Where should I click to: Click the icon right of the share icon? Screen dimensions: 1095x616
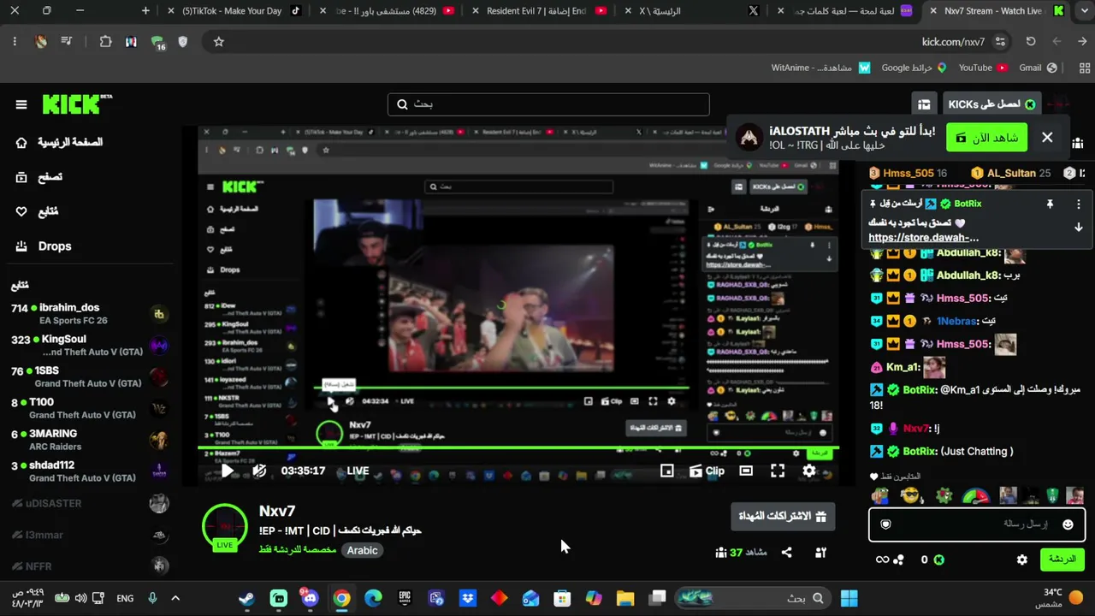[820, 553]
